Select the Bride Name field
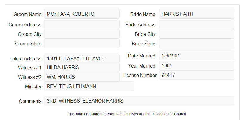This screenshot has width=240, height=120. (x=196, y=14)
